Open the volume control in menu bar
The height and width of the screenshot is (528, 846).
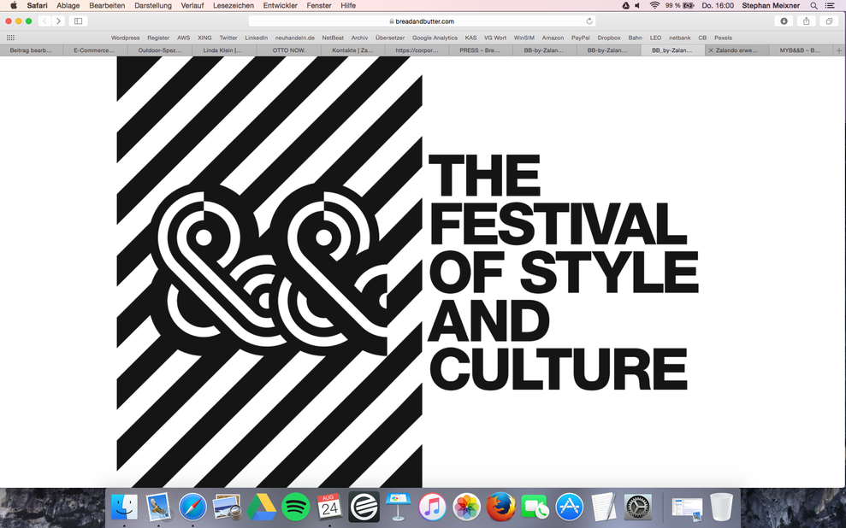point(637,5)
